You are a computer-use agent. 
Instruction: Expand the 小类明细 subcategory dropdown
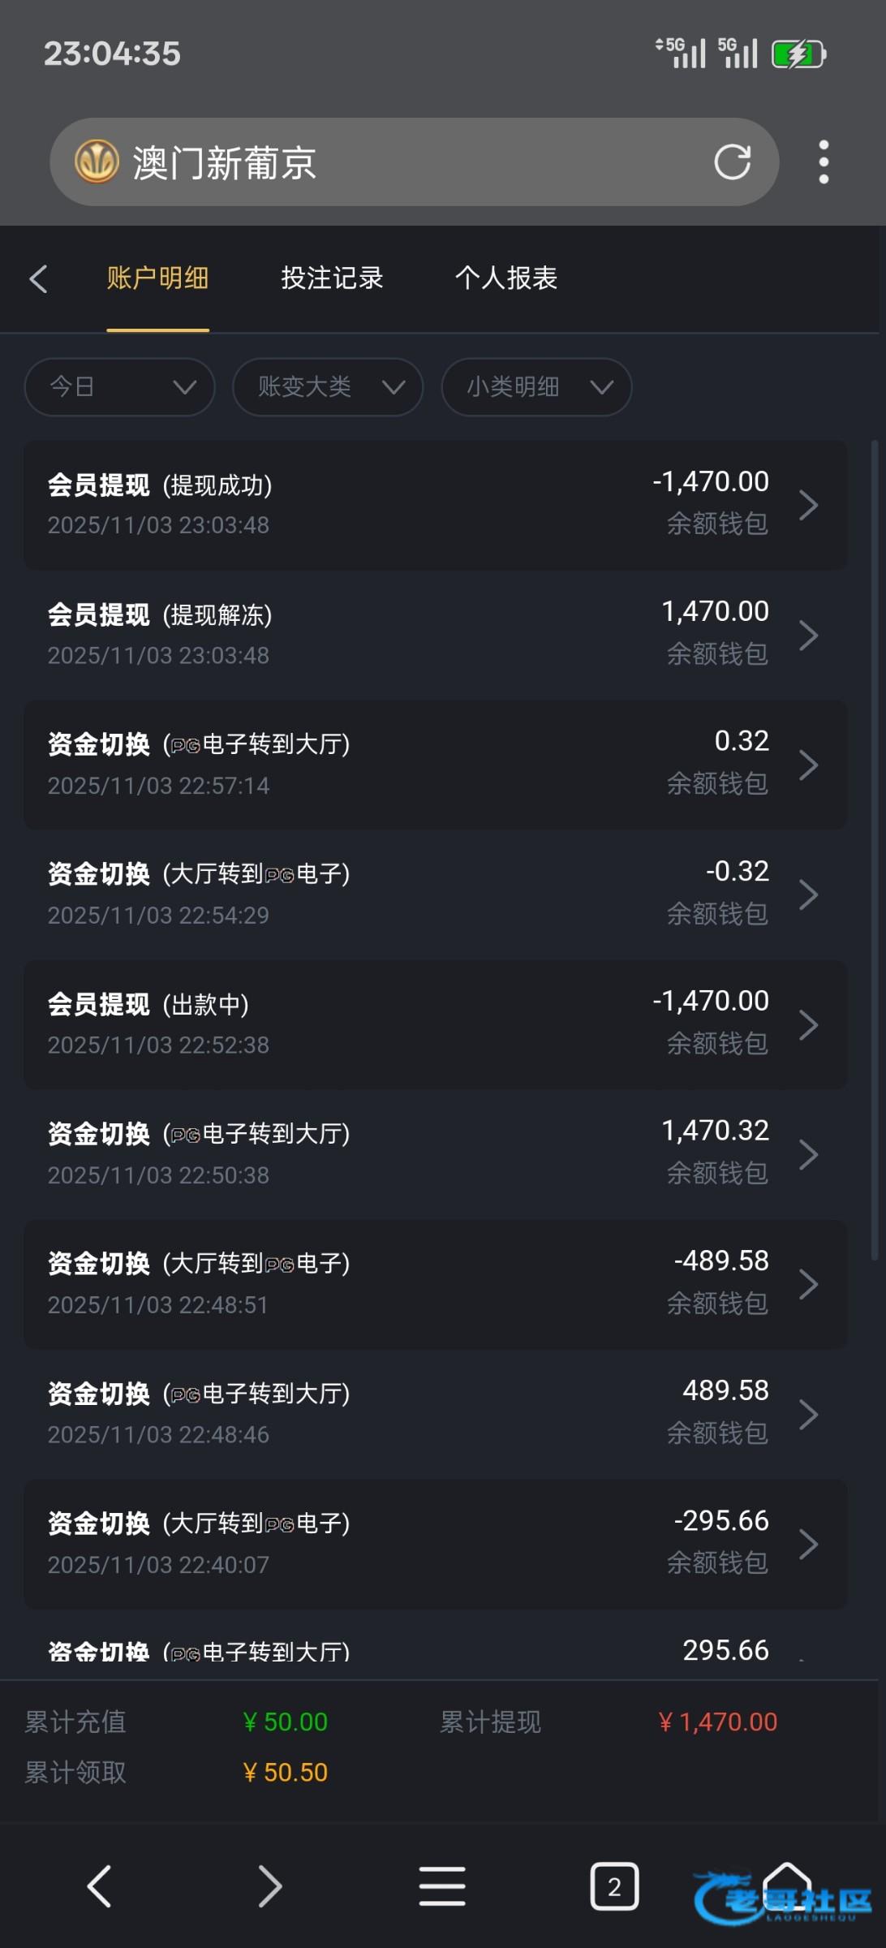tap(536, 387)
